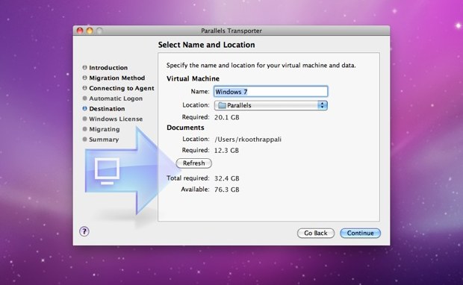Click the Specify the name and location instruction text
The image size is (463, 285).
[261, 66]
